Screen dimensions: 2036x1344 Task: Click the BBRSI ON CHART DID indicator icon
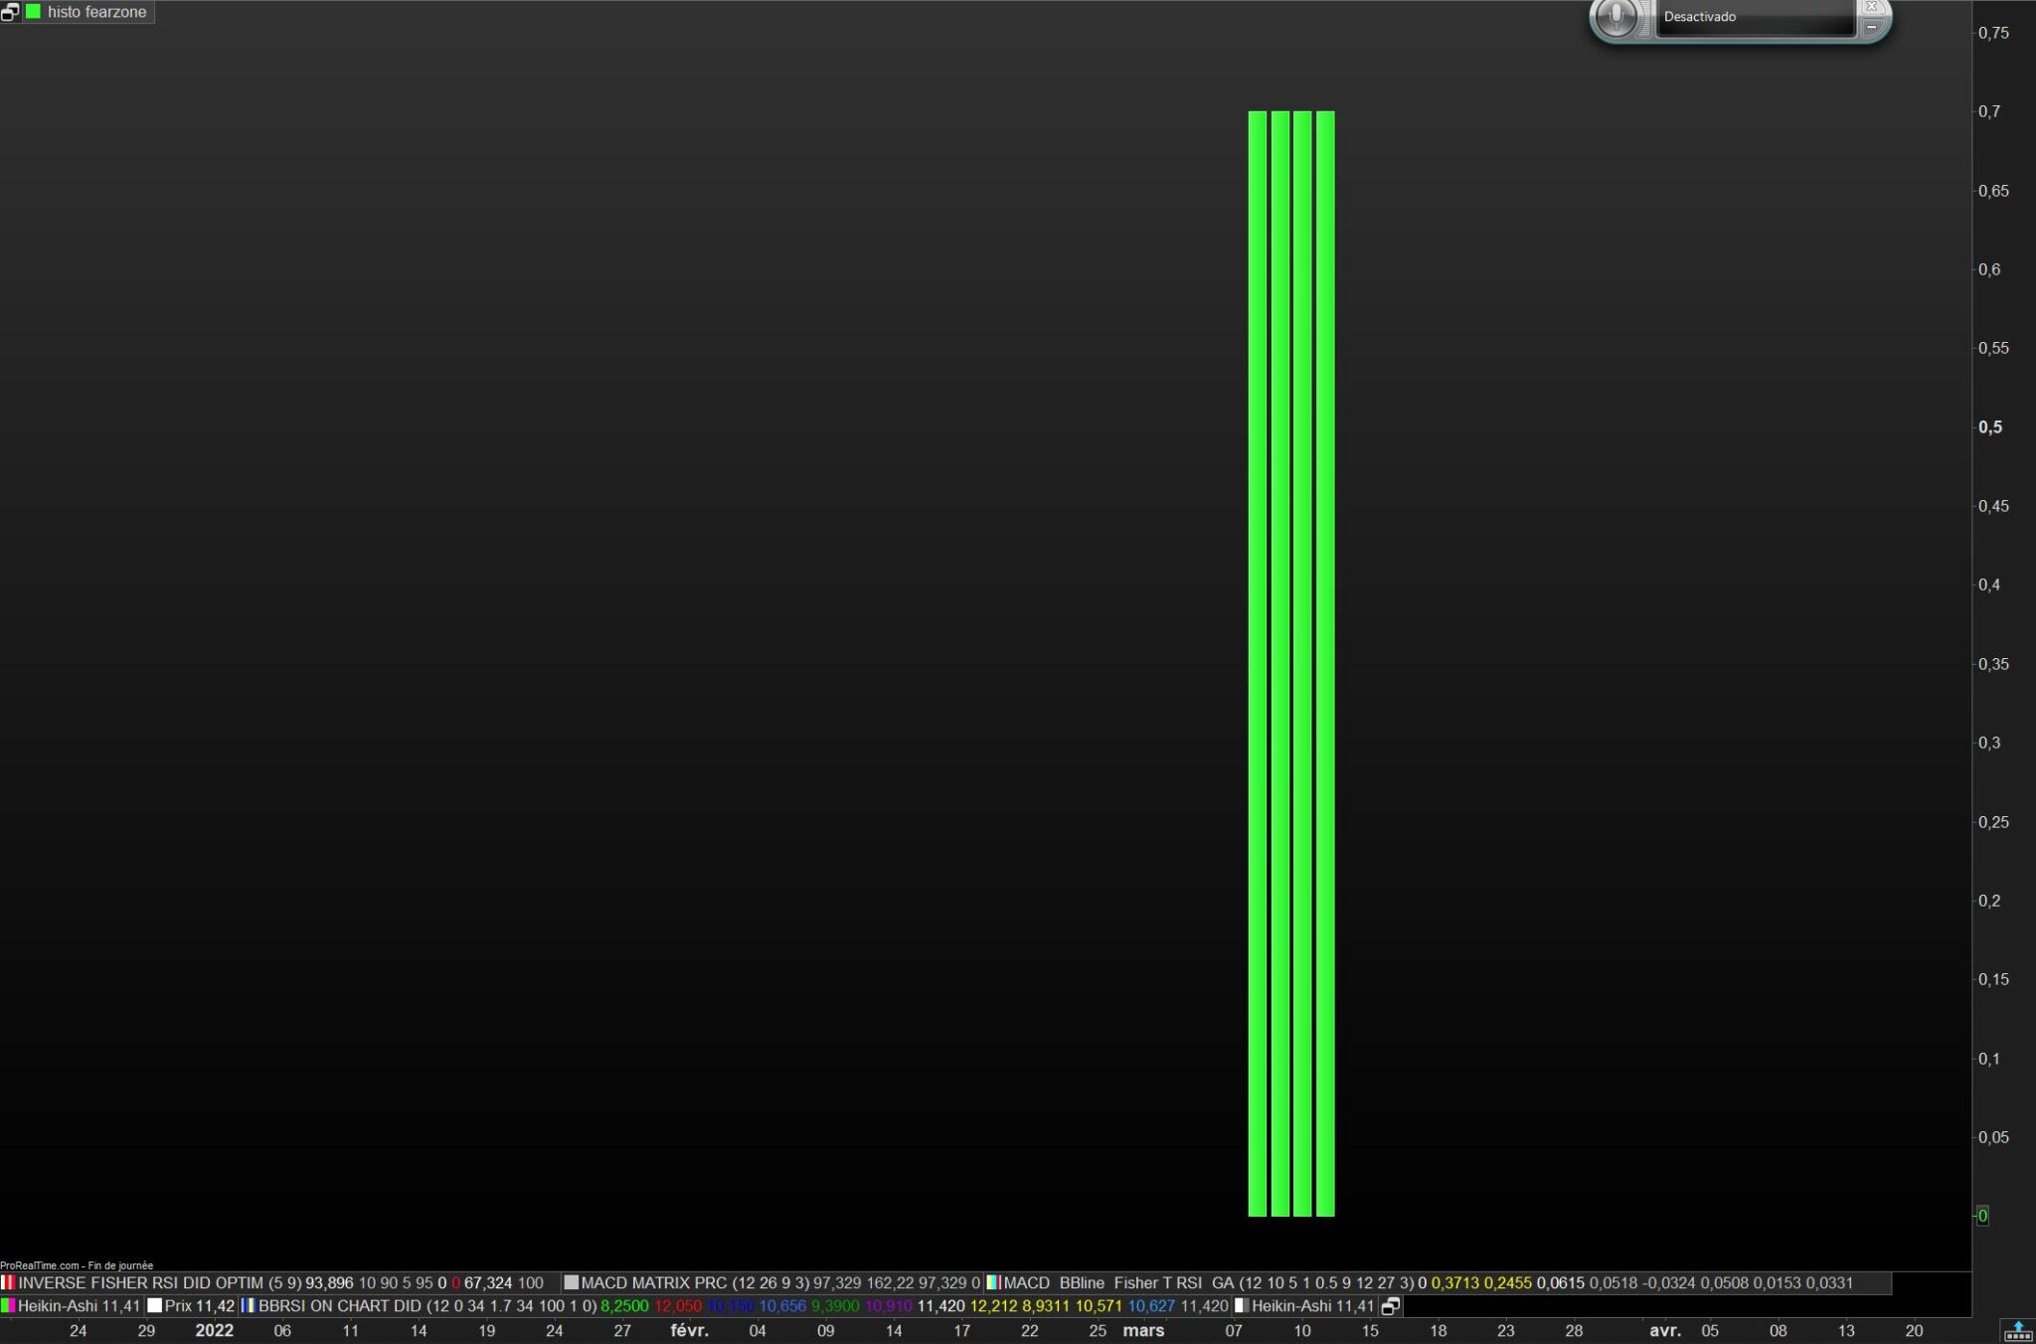248,1306
